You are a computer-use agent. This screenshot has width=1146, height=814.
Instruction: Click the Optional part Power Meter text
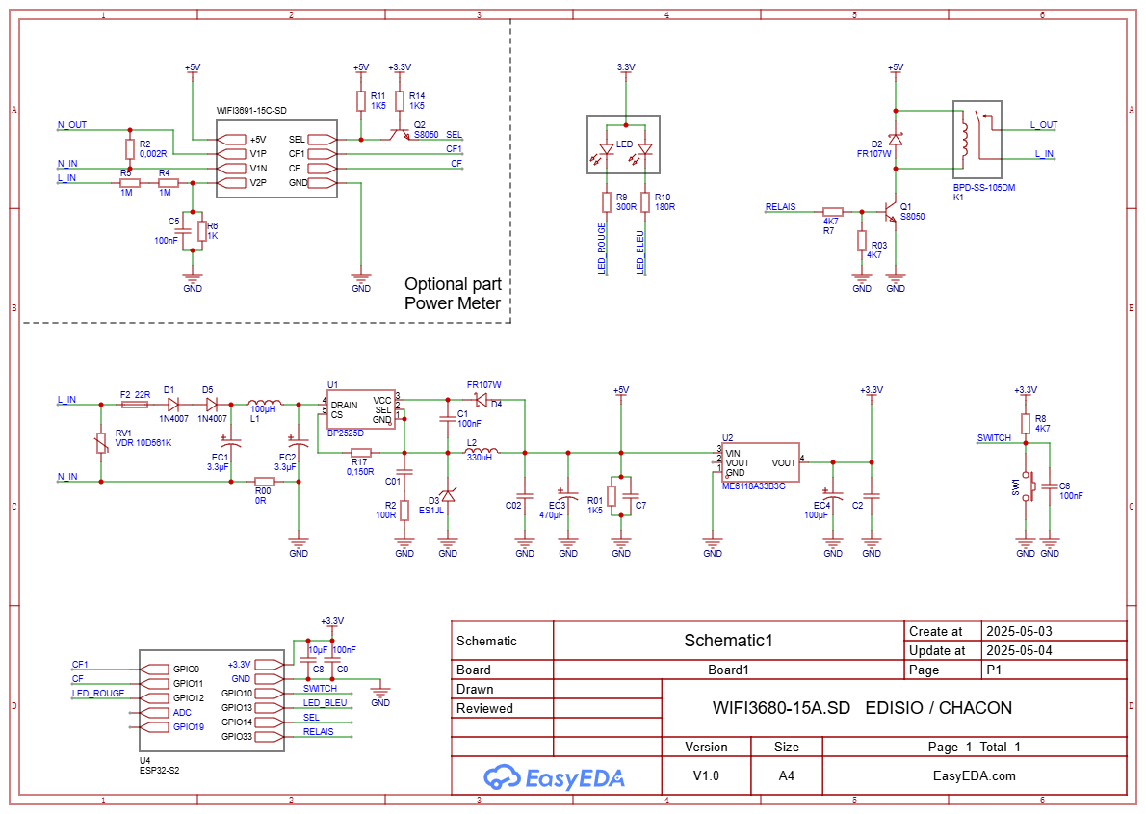pos(454,293)
